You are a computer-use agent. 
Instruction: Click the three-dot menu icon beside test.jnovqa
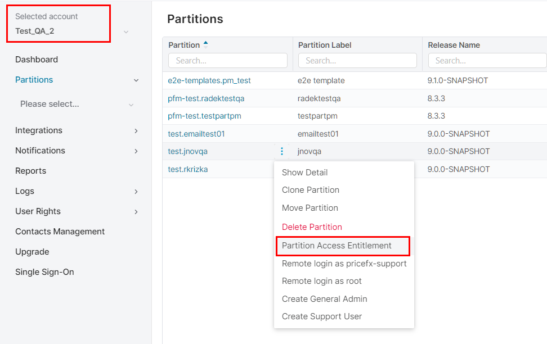click(282, 151)
